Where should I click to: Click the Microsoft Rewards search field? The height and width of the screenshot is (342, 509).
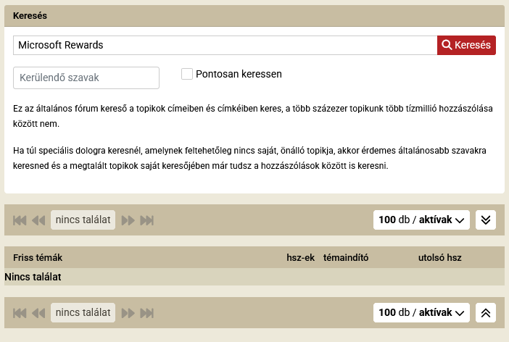pyautogui.click(x=225, y=45)
